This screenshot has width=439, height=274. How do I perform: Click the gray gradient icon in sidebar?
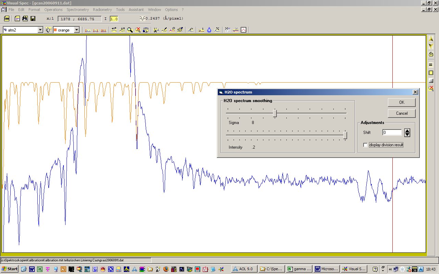click(431, 81)
